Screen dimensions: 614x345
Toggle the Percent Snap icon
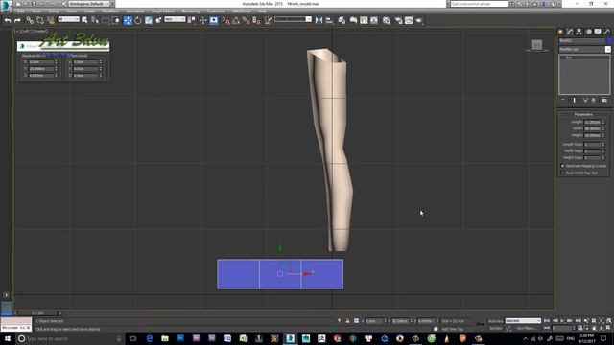point(246,20)
